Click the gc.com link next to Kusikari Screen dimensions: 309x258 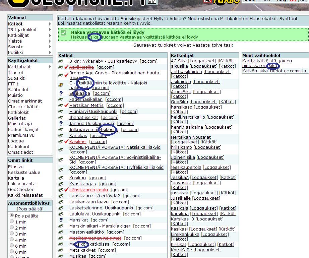click(x=98, y=178)
